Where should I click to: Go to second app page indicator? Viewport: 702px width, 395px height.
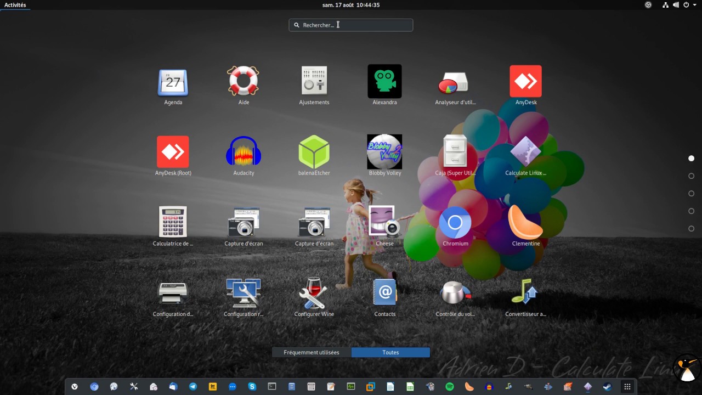tap(691, 176)
